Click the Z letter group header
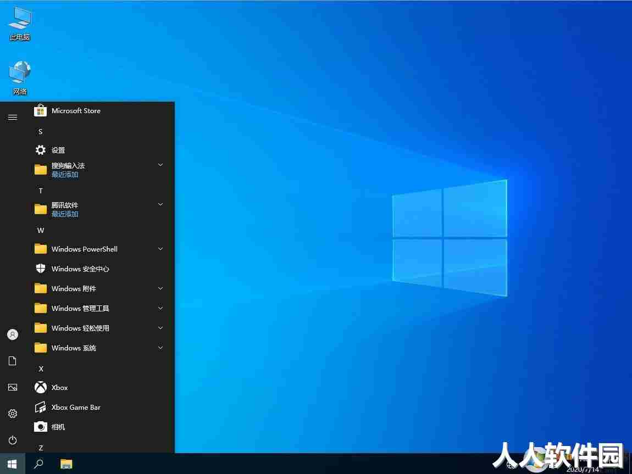The height and width of the screenshot is (474, 632). 41,448
